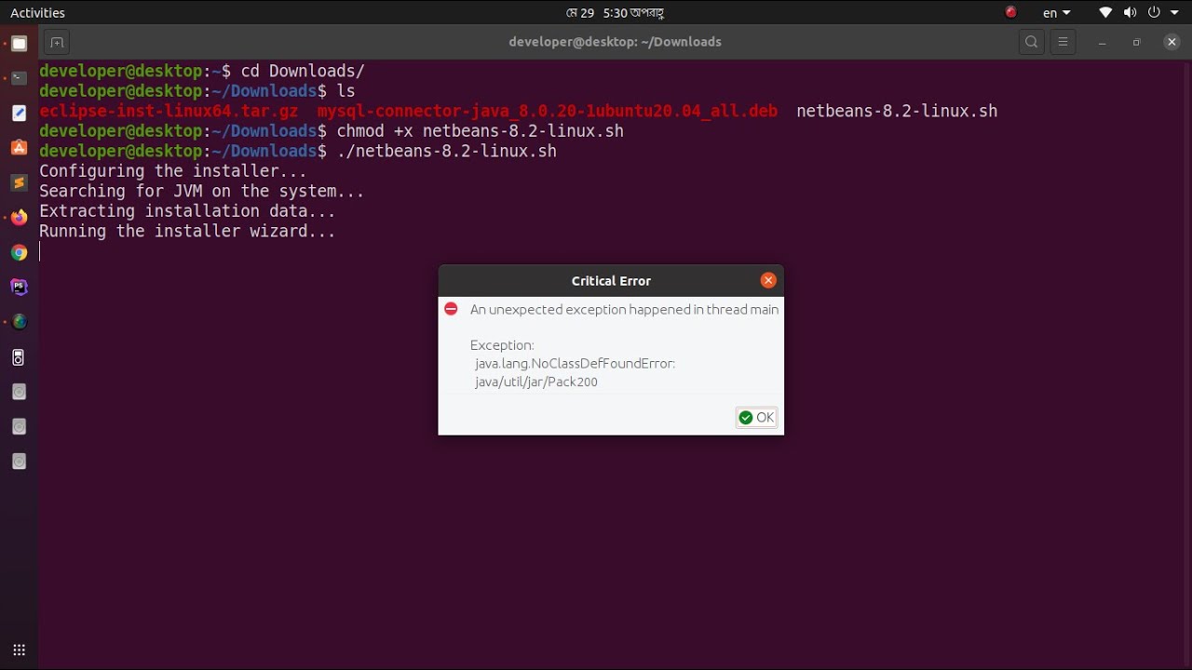Open the media player device dock icon
Image resolution: width=1192 pixels, height=670 pixels.
pos(19,357)
